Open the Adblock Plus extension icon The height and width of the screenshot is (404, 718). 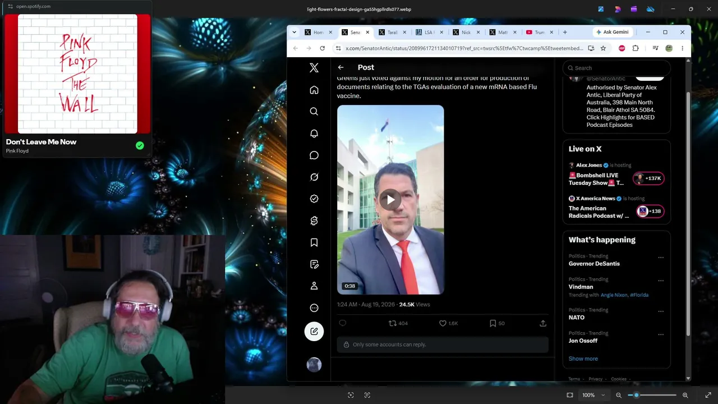pos(622,48)
